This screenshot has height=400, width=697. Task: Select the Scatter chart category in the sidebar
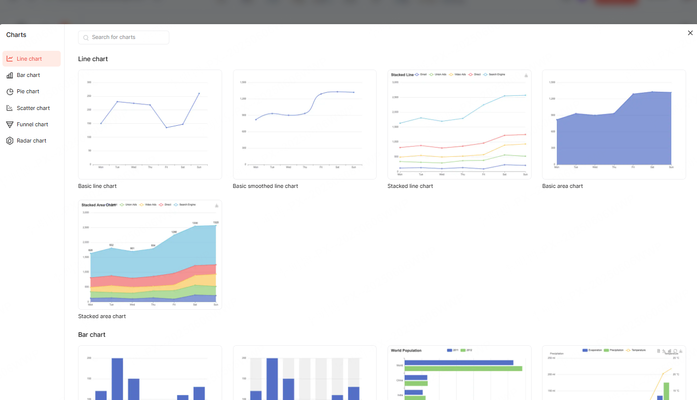[33, 108]
